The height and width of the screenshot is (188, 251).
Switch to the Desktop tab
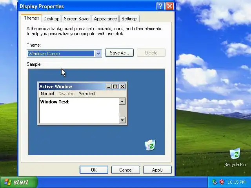click(51, 19)
